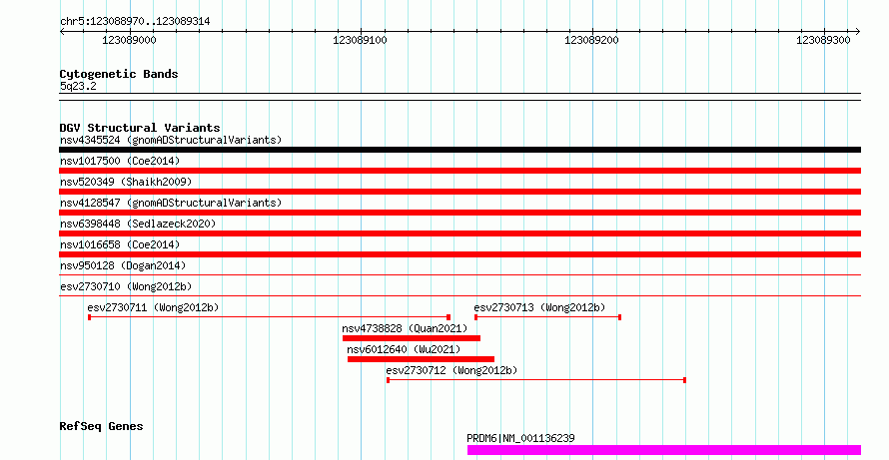Open variant nsv520349 (Shaikh2009) label
The width and height of the screenshot is (889, 460).
pyautogui.click(x=126, y=182)
